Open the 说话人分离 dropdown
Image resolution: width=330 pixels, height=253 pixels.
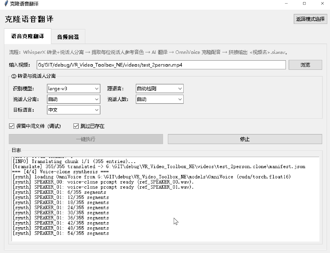[74, 99]
